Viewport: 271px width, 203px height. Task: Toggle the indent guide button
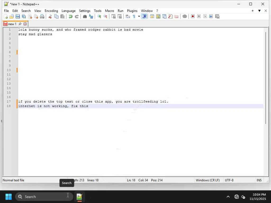(144, 16)
